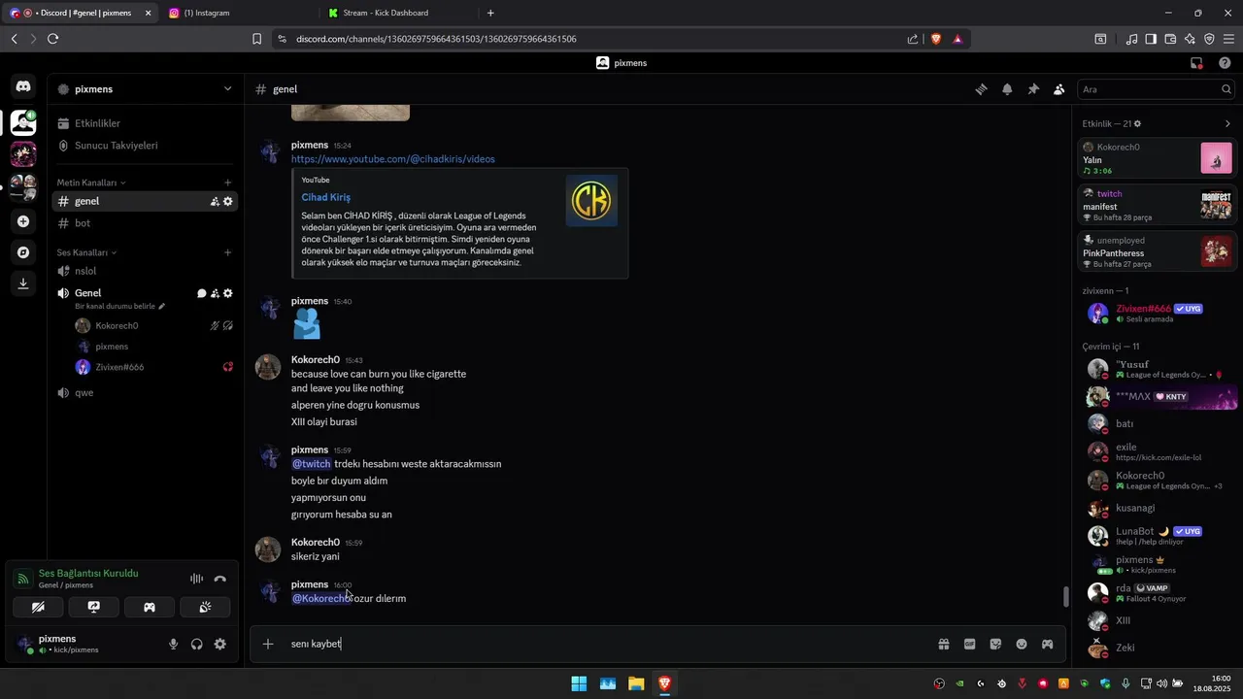Open Cihad Kiriş channel logo thumbnail
Screen dimensions: 1243x699
(592, 201)
